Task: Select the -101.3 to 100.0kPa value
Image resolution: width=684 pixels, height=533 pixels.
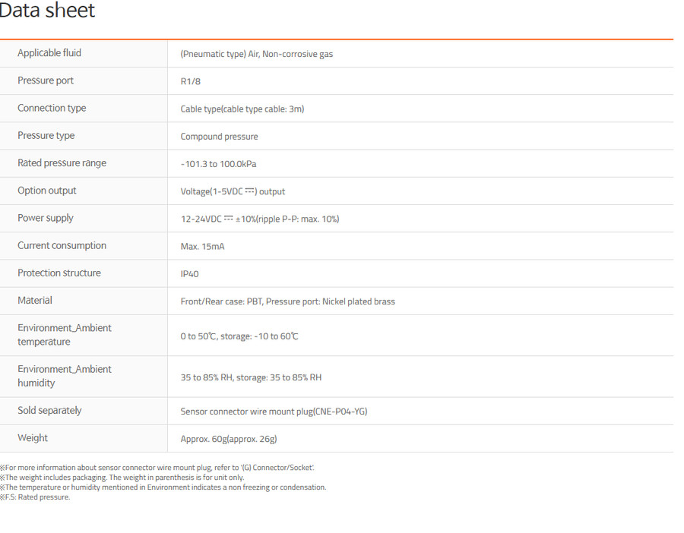Action: pos(219,164)
